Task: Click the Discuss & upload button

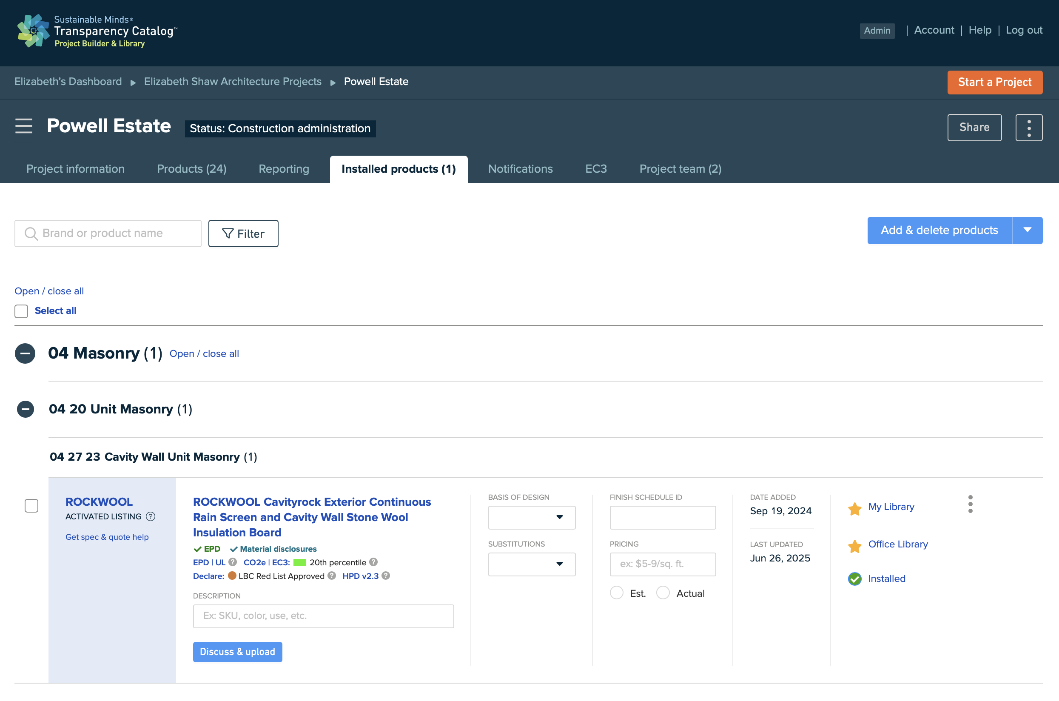Action: pyautogui.click(x=237, y=652)
